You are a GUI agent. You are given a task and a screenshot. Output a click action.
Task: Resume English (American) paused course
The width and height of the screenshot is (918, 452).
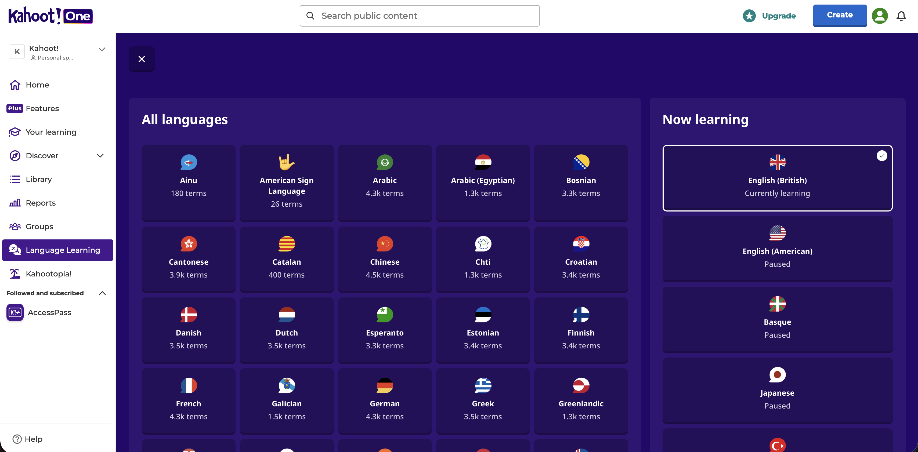point(777,249)
